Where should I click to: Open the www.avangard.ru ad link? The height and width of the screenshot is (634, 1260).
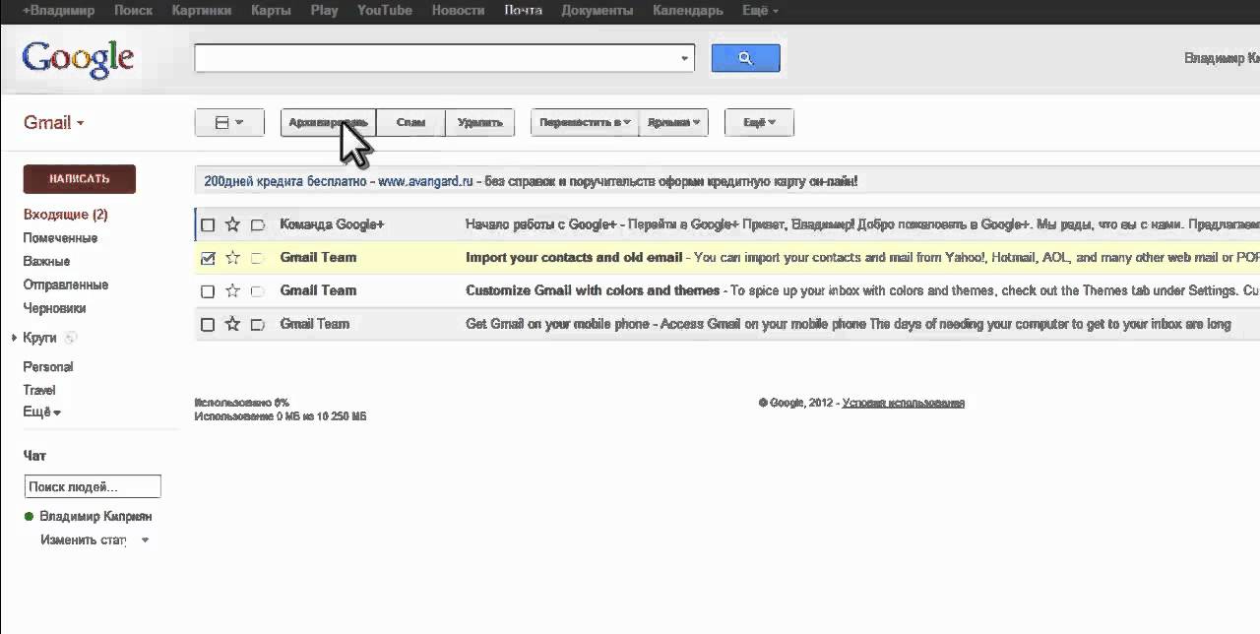pos(425,181)
